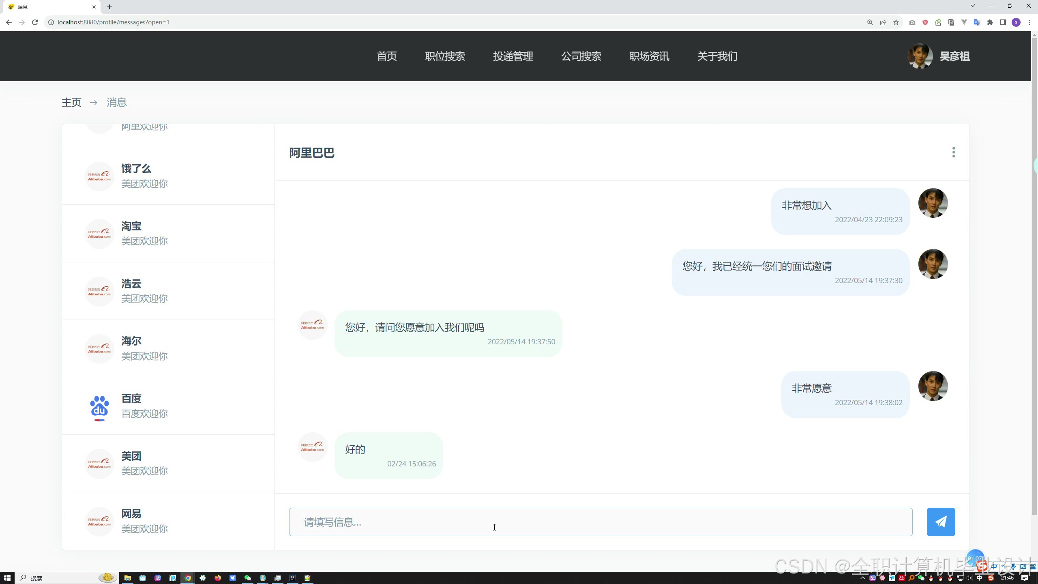1038x584 pixels.
Task: Open the browser extensions puzzle icon
Action: [x=990, y=22]
